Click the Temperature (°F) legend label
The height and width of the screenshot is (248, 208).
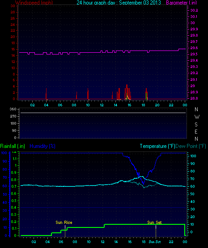point(157,146)
